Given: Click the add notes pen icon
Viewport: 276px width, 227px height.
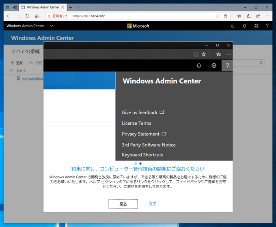Looking at the screenshot, I should (248, 16).
